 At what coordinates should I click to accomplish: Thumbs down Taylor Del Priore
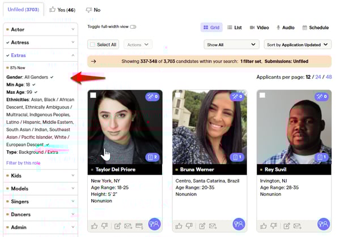(x=105, y=226)
